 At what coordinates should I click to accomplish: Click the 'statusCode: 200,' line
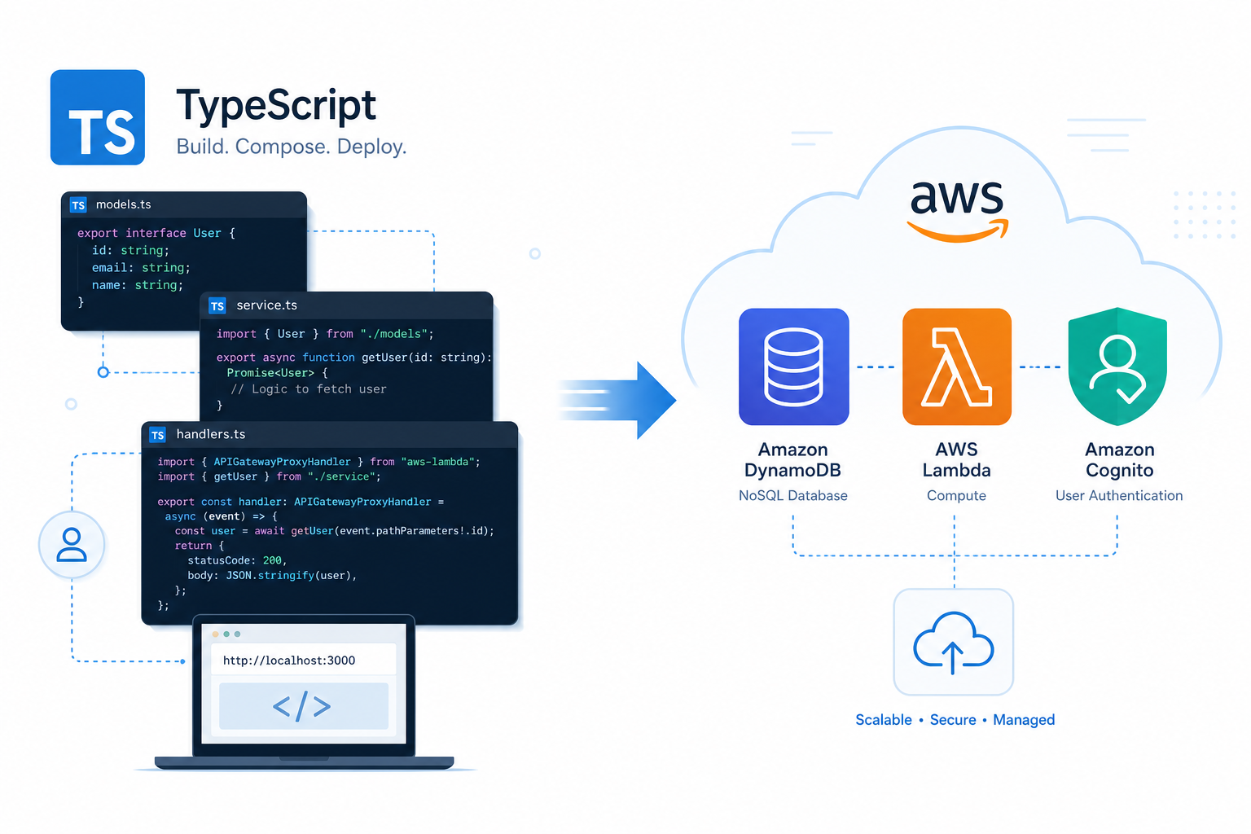pyautogui.click(x=237, y=560)
